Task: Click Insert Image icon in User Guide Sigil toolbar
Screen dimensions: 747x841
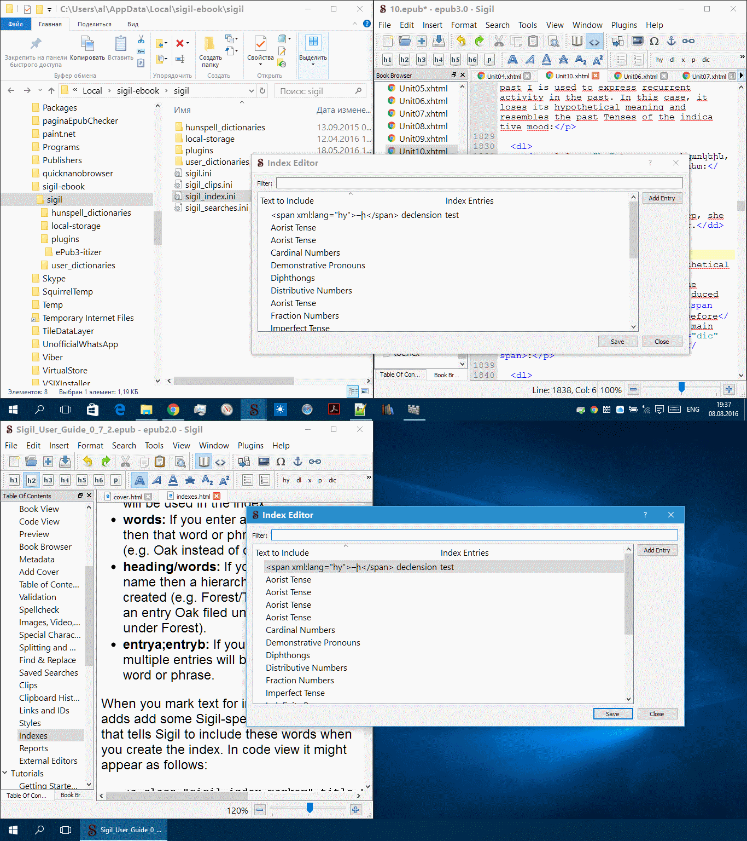Action: tap(264, 462)
